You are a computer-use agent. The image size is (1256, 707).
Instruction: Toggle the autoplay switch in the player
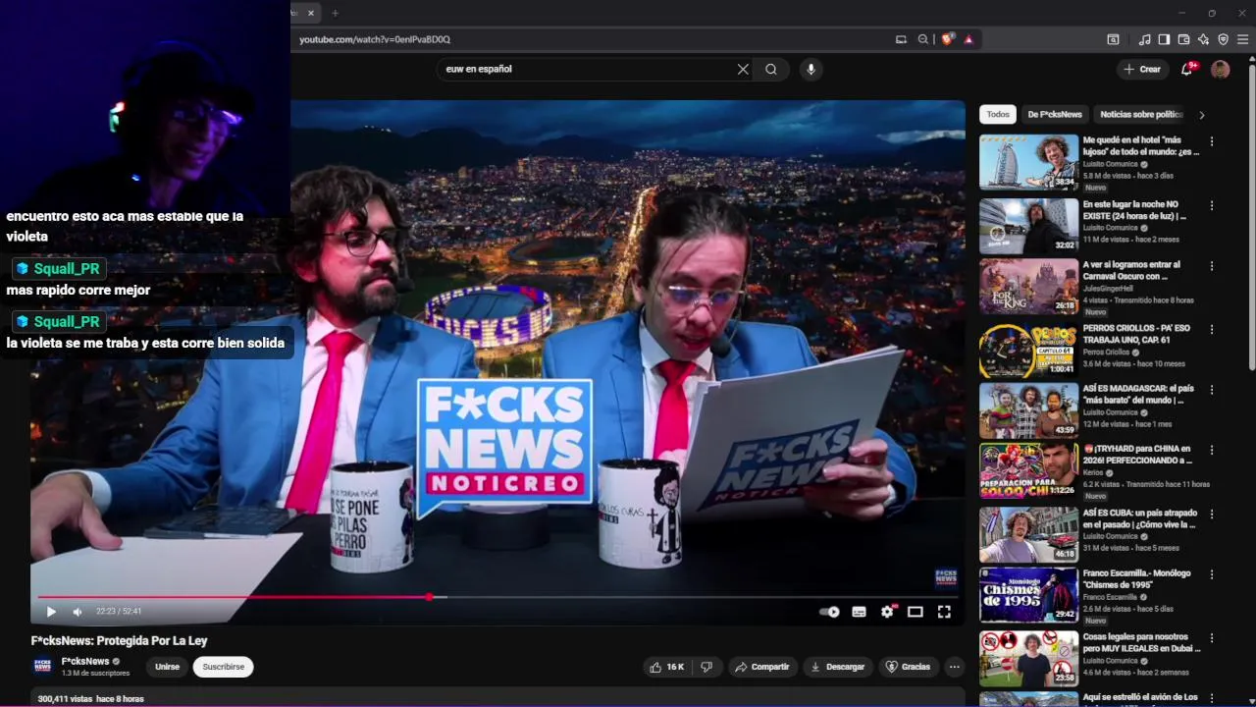tap(830, 612)
